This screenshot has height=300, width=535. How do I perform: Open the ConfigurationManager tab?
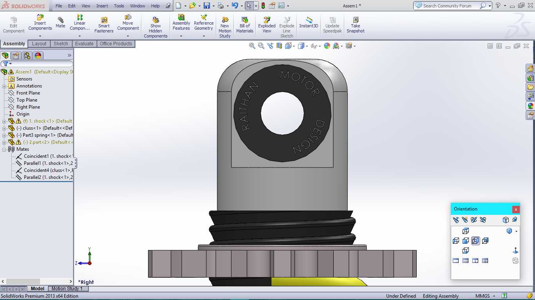pos(27,55)
